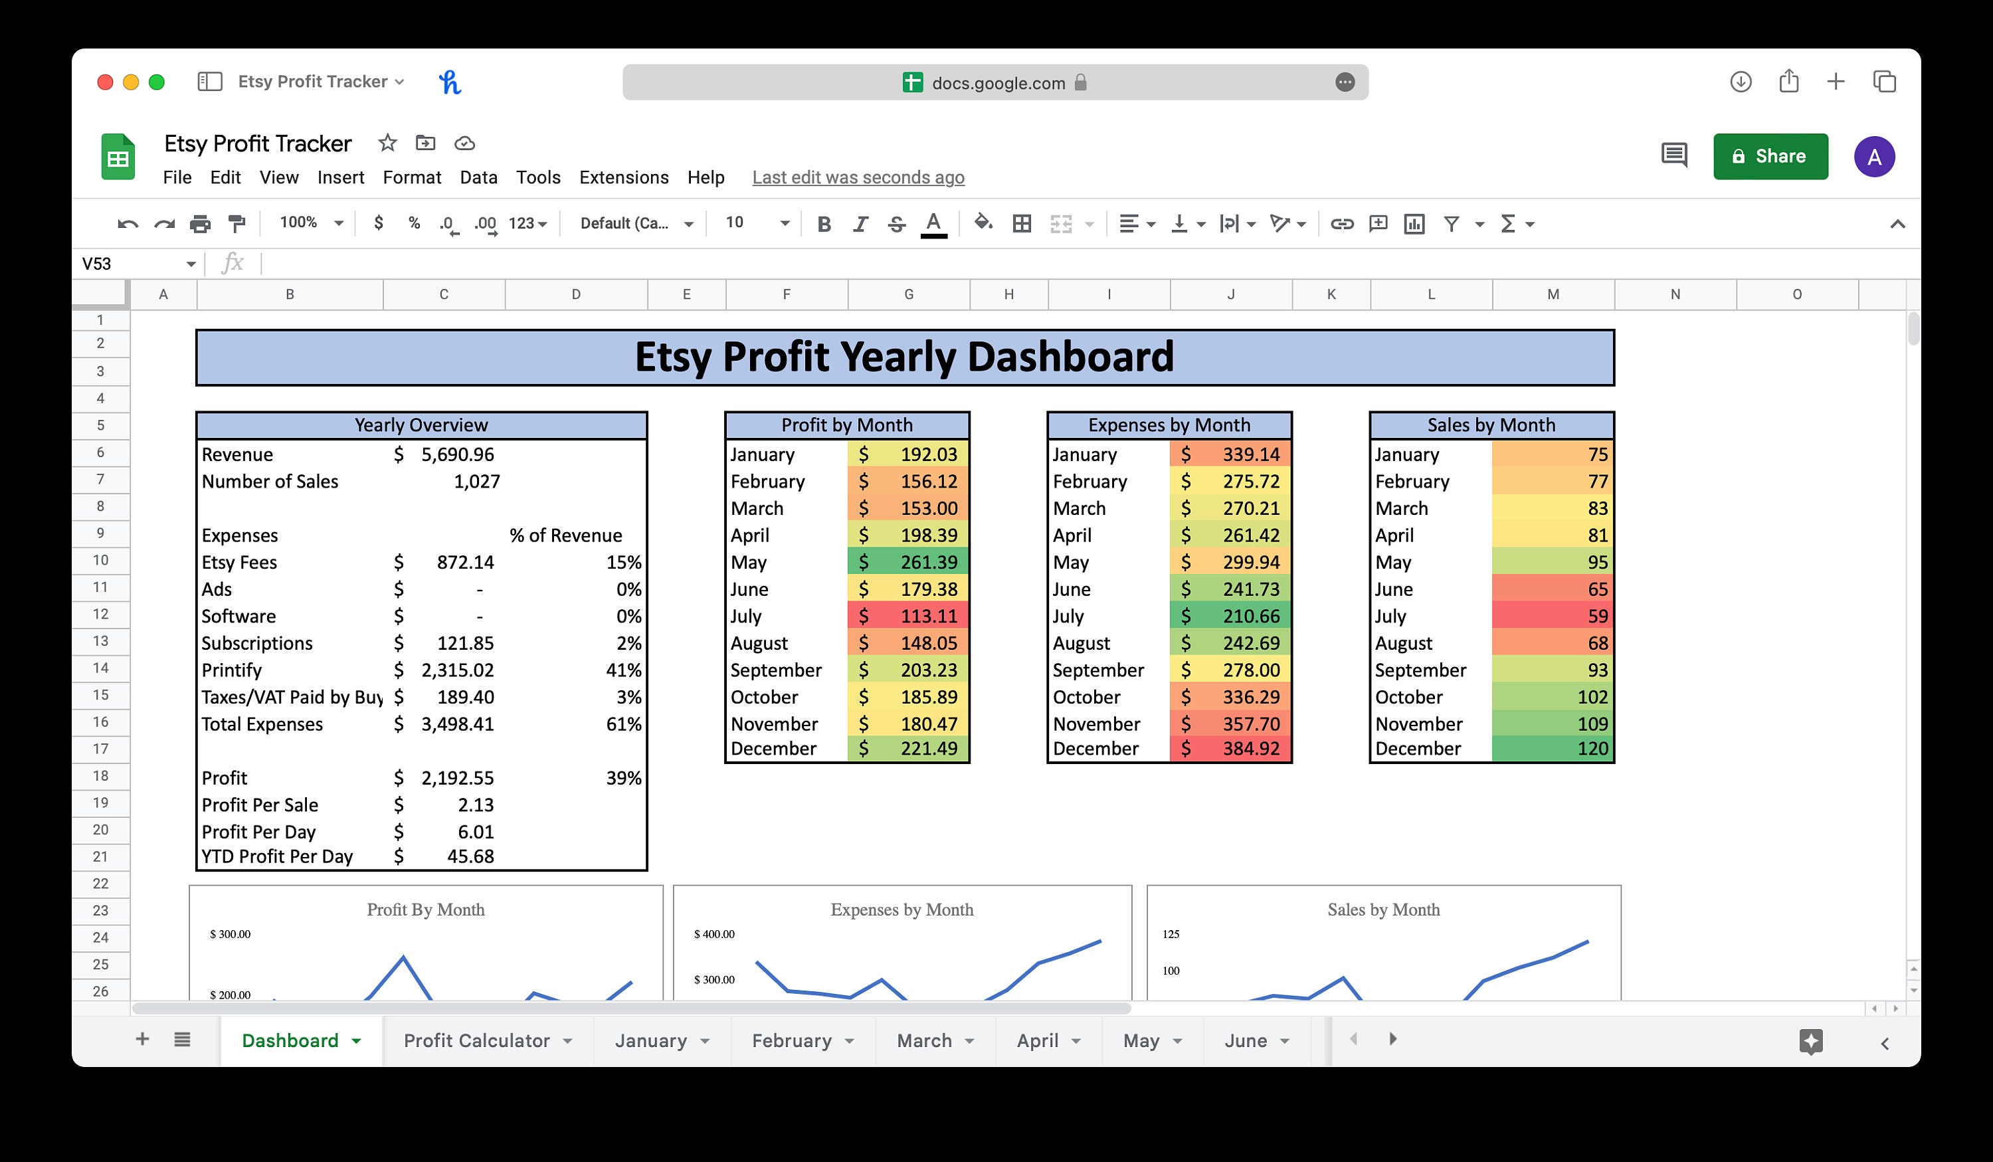Format selection as currency
The image size is (1993, 1162).
point(378,224)
